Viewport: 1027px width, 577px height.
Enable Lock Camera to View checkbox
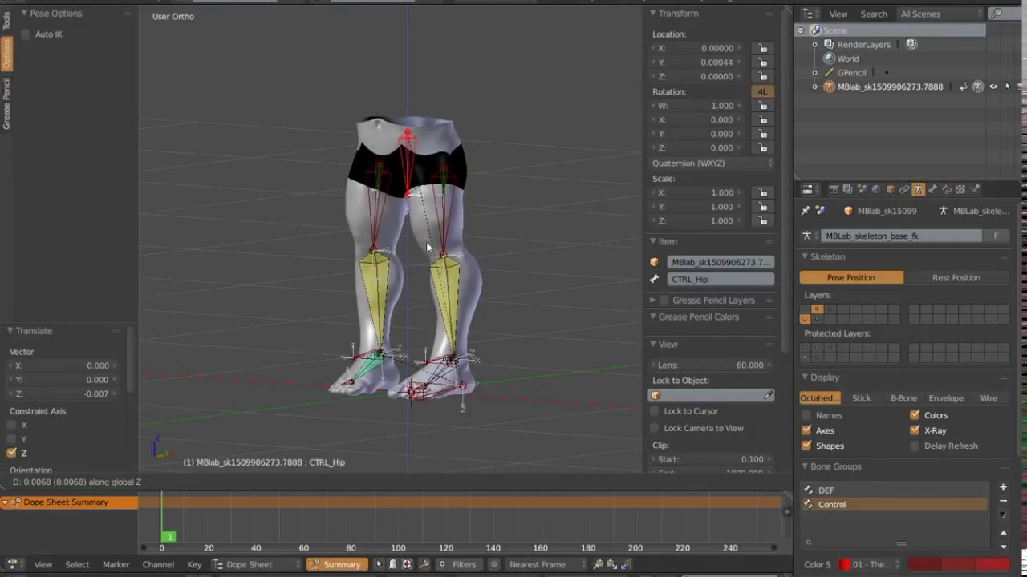[655, 428]
